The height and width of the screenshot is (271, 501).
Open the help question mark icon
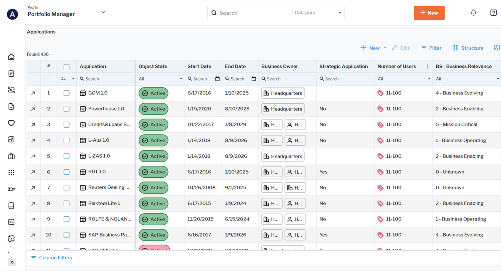coord(493,13)
